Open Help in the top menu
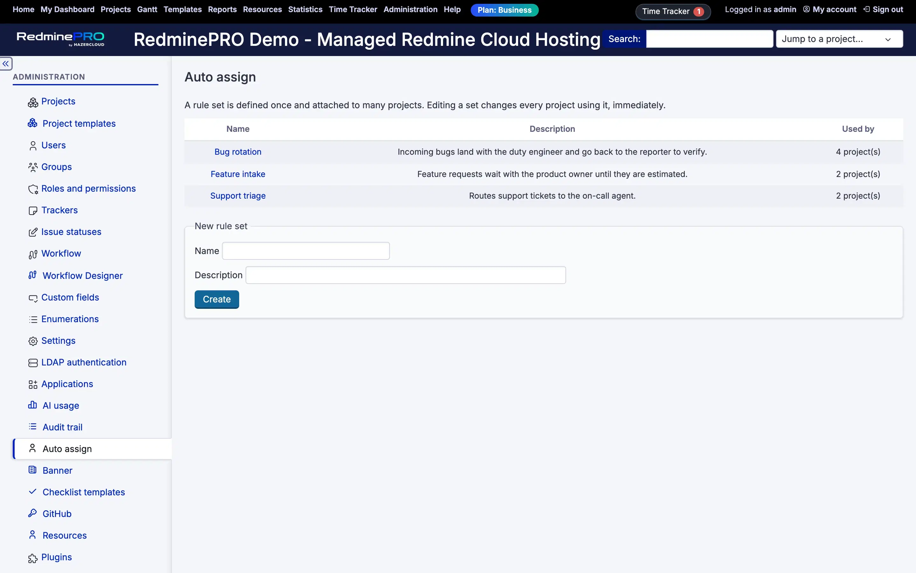916x573 pixels. (452, 10)
